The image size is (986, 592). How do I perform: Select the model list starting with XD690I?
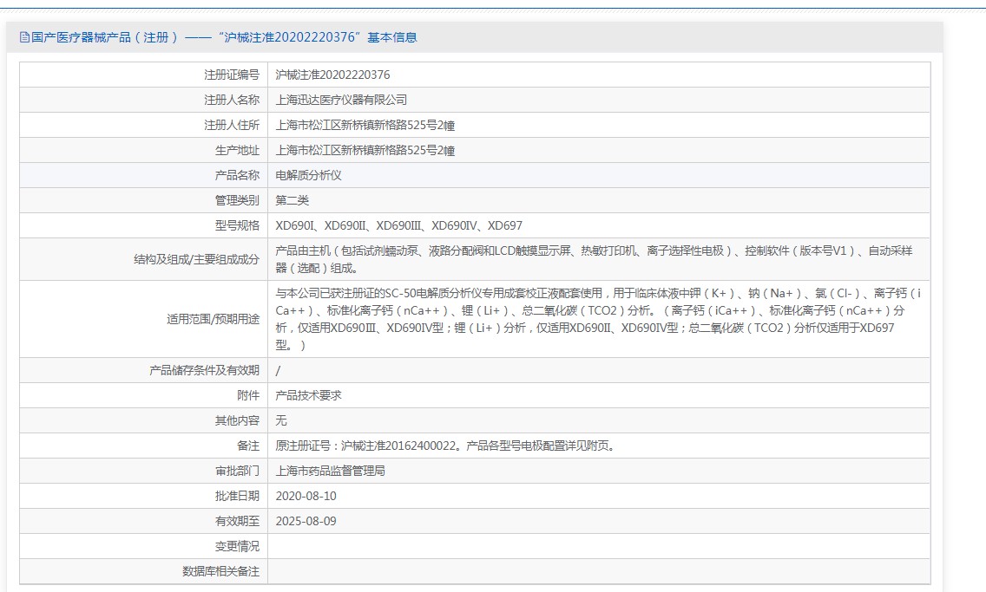pos(398,225)
